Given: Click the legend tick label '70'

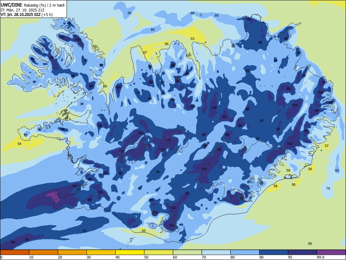Looking at the screenshot, I should click(204, 257).
